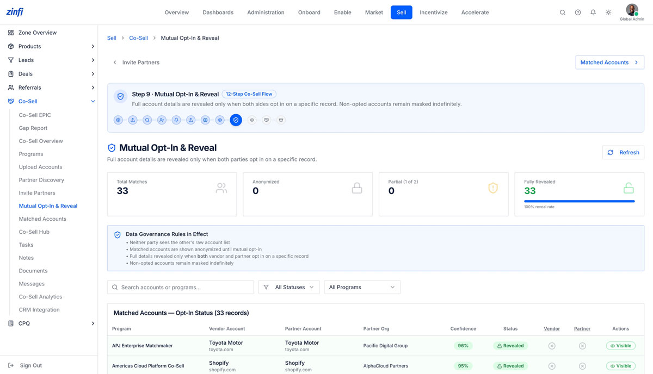Go to Matched Accounts next step button
Image resolution: width=653 pixels, height=374 pixels.
(x=610, y=63)
